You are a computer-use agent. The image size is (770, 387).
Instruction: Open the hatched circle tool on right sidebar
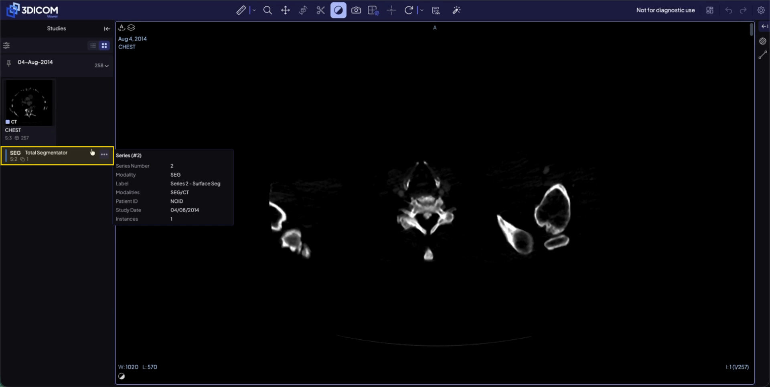click(763, 41)
